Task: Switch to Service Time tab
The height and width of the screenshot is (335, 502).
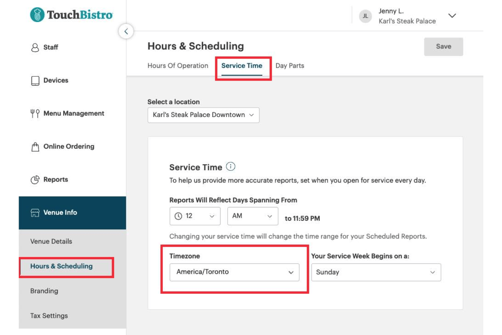Action: point(242,66)
